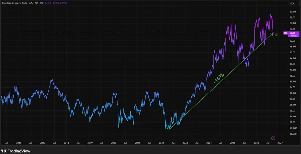The image size is (301, 154).
Task: Open the EUR currency selector
Action: coord(294,4)
